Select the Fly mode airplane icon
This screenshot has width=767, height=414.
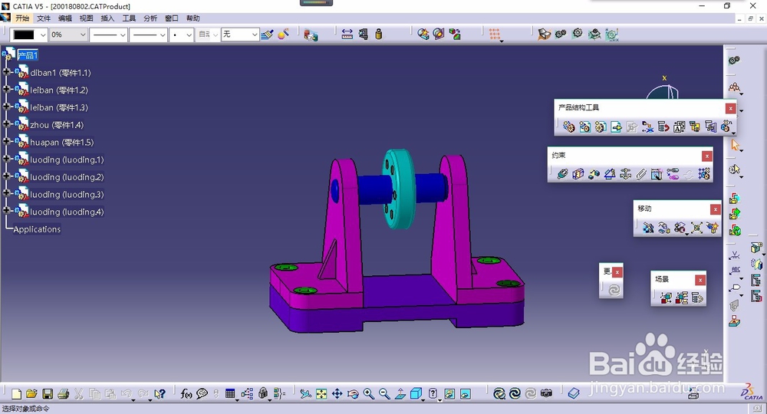tap(306, 394)
